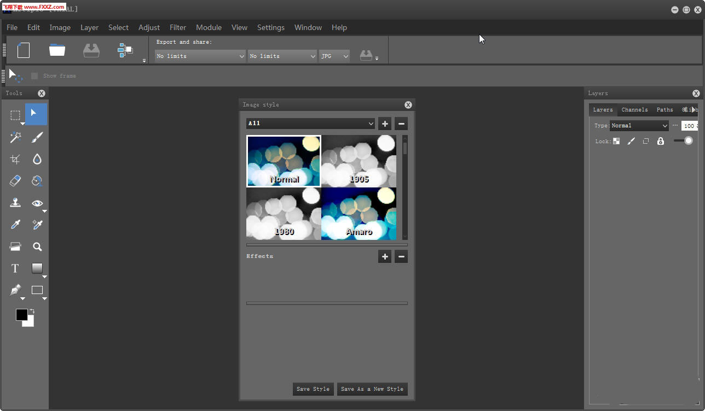
Task: Select the Eraser tool
Action: [x=15, y=181]
